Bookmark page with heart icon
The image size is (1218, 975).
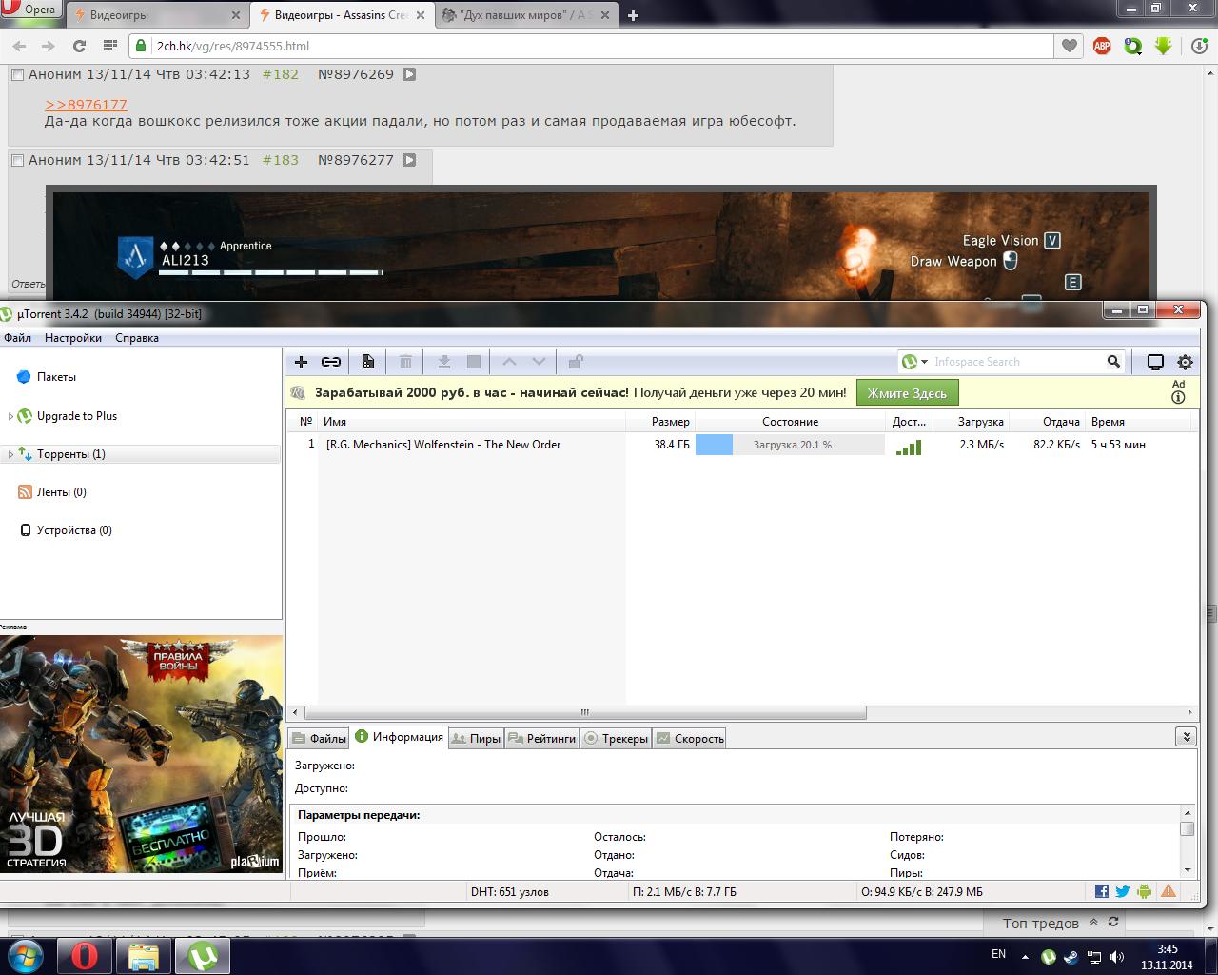(x=1070, y=46)
